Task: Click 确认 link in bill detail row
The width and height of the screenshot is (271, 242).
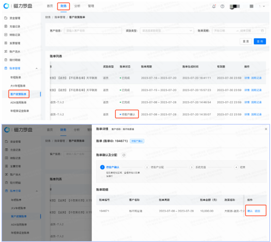Action: click(250, 211)
